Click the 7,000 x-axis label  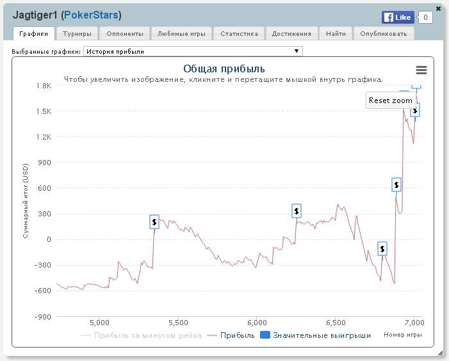[414, 323]
